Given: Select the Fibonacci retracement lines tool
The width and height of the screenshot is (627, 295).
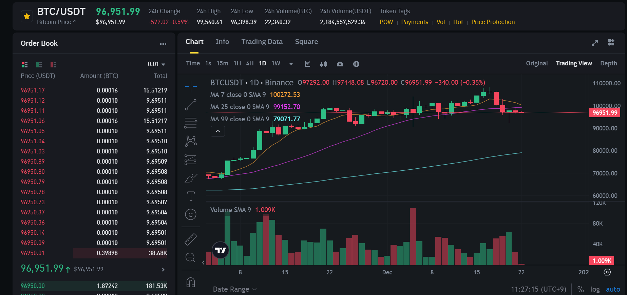Looking at the screenshot, I should tap(191, 123).
